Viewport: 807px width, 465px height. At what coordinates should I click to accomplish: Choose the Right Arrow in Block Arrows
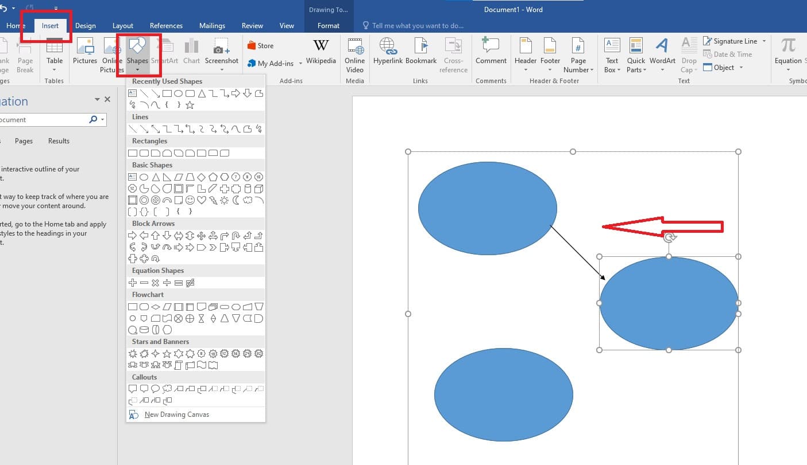coord(132,236)
